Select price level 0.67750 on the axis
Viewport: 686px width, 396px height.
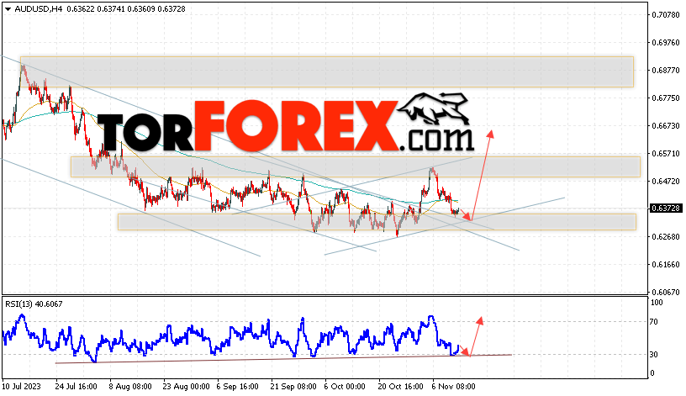(x=666, y=98)
